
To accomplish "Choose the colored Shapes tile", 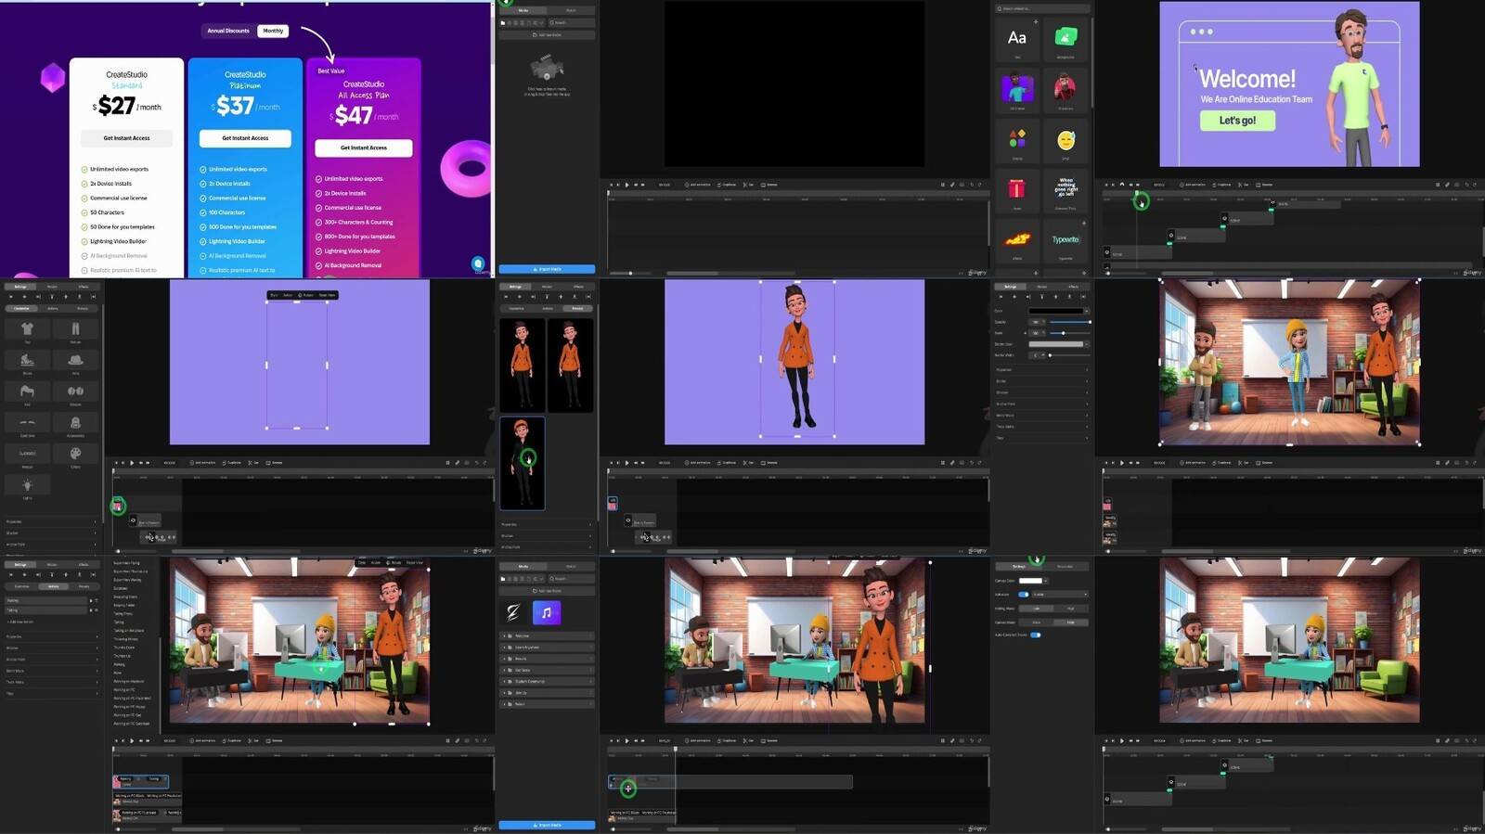I will click(1017, 139).
